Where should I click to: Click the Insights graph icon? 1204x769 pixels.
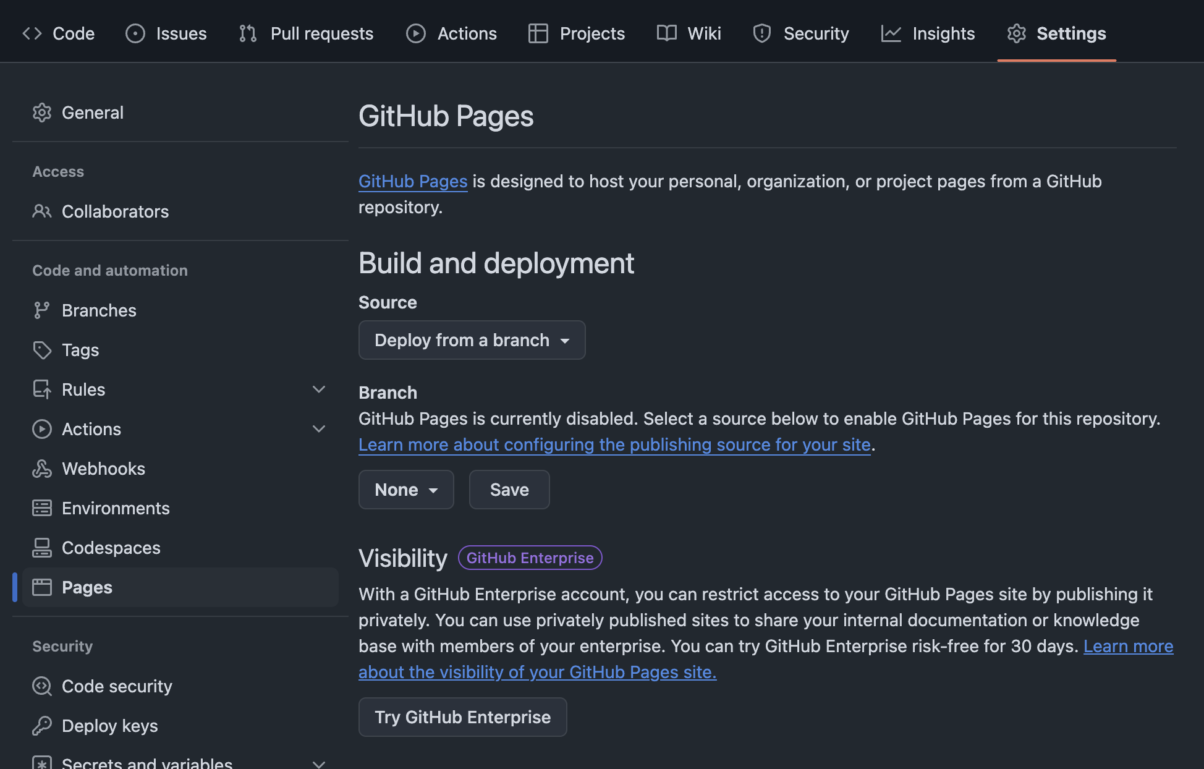(x=891, y=33)
